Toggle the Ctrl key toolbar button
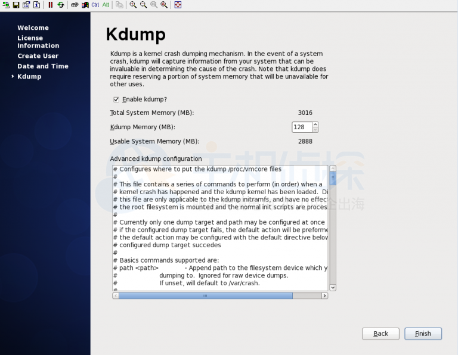458x355 pixels. [x=95, y=5]
